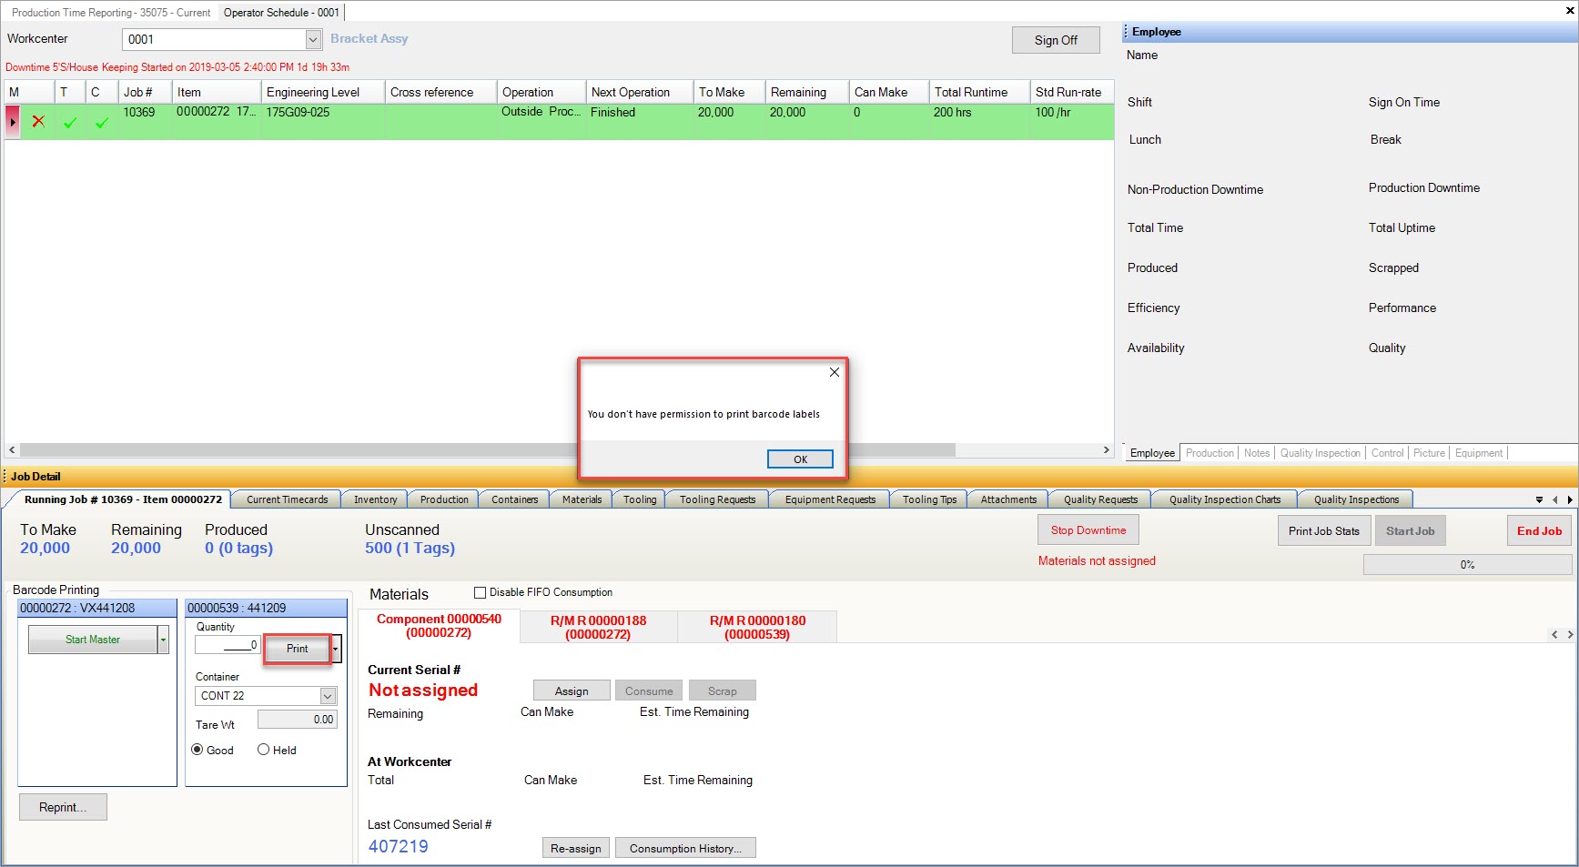
Task: Select the 00000539 : 441209 barcode panel header
Action: pyautogui.click(x=266, y=608)
